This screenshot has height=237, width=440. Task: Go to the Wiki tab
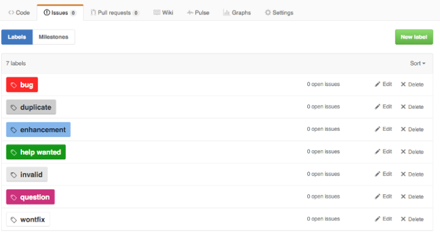[x=163, y=13]
